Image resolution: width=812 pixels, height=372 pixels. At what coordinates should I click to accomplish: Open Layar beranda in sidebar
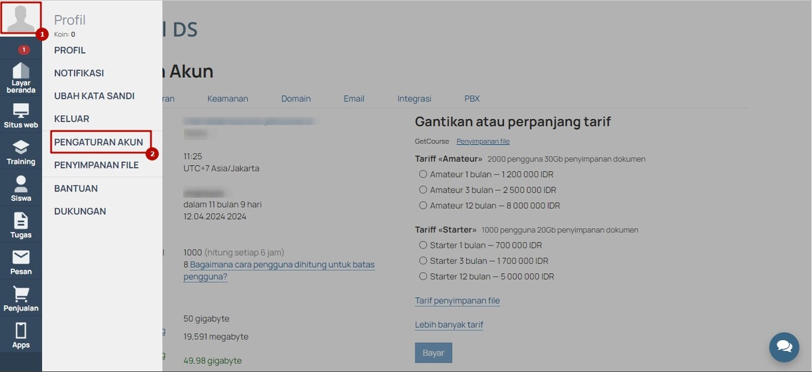point(21,77)
